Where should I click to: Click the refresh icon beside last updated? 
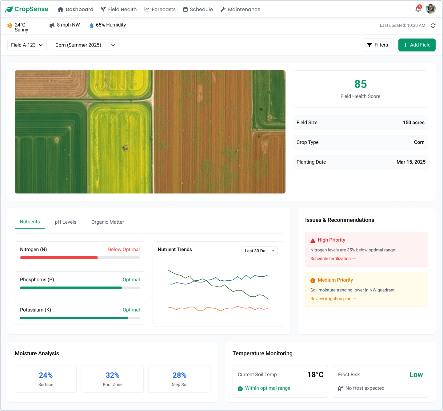click(433, 26)
